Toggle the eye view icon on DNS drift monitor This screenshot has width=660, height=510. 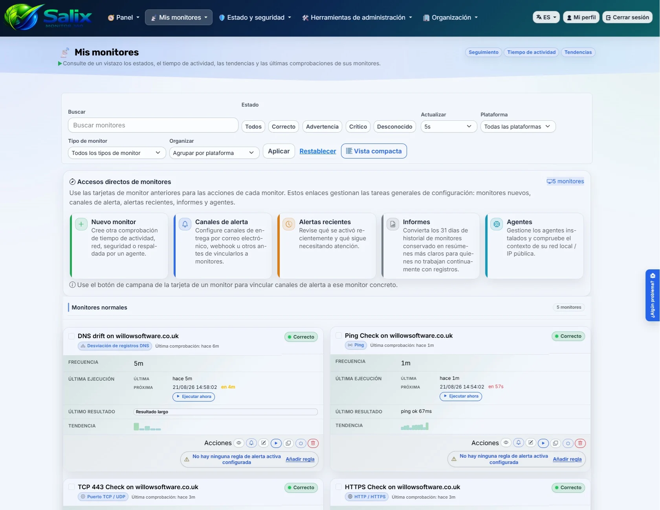click(x=239, y=443)
